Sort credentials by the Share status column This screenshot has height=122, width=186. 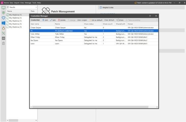click(93, 24)
